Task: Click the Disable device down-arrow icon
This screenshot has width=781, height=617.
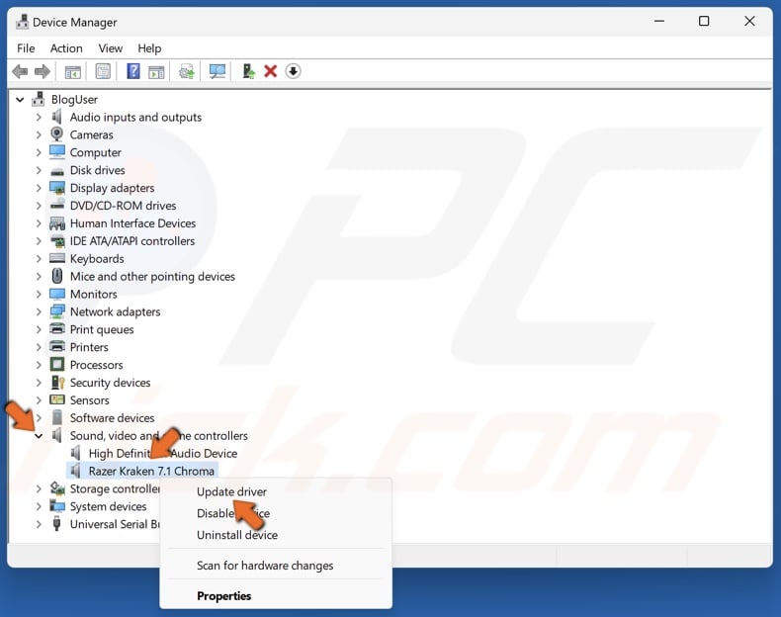Action: pos(293,71)
